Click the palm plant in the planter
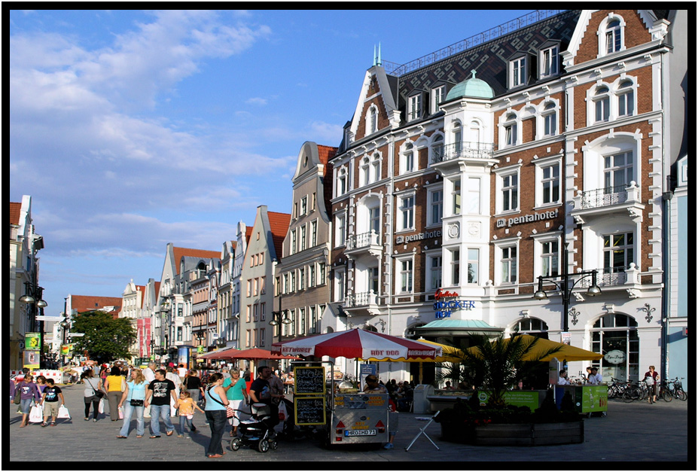 coord(495,365)
